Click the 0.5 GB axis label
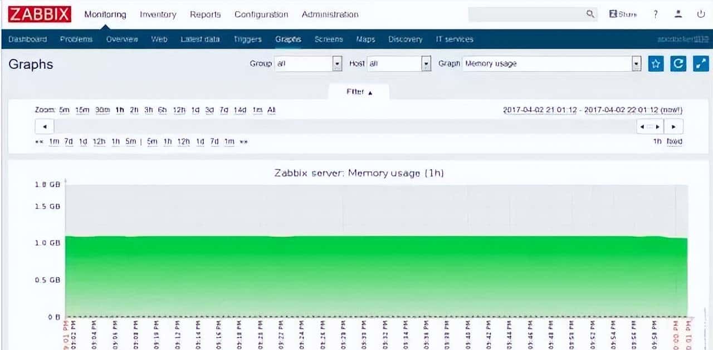The width and height of the screenshot is (713, 350). pyautogui.click(x=48, y=280)
